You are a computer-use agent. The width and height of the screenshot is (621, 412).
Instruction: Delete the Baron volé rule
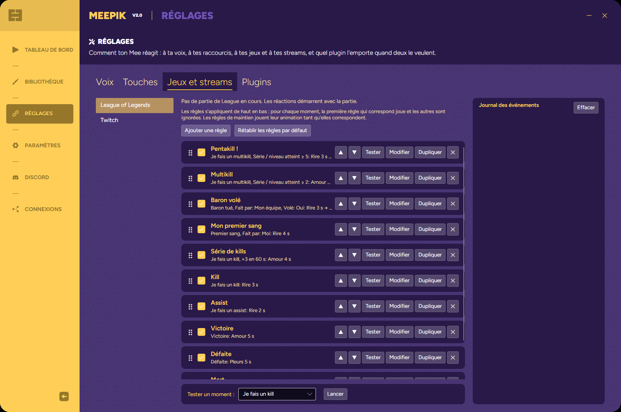pyautogui.click(x=453, y=204)
